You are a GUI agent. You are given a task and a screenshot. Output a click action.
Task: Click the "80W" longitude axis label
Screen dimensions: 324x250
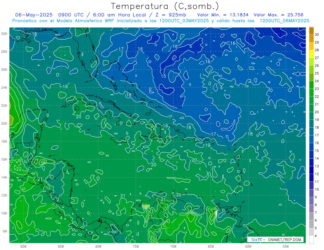pyautogui.click(x=98, y=246)
